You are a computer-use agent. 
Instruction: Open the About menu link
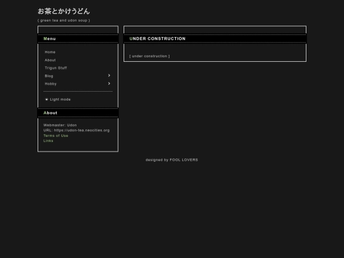pos(50,60)
